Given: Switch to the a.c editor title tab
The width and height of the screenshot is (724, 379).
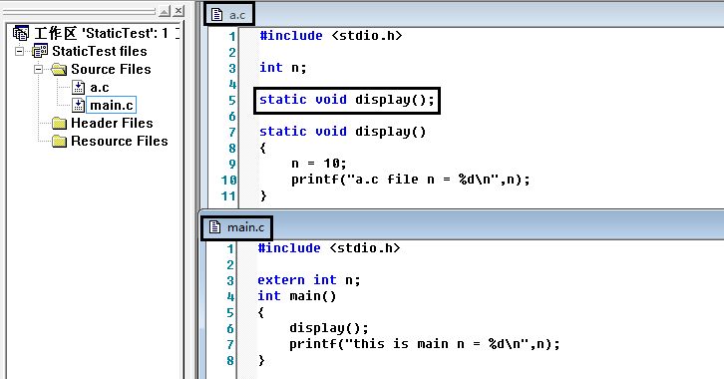Looking at the screenshot, I should click(229, 15).
